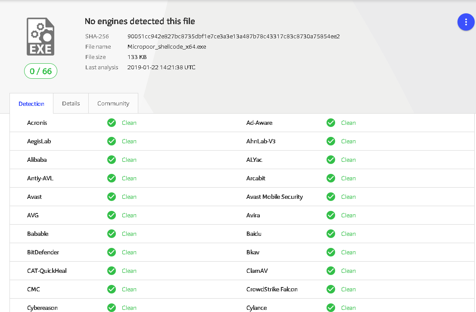Click the Clean result for AVG
This screenshot has height=312, width=476.
coord(129,215)
